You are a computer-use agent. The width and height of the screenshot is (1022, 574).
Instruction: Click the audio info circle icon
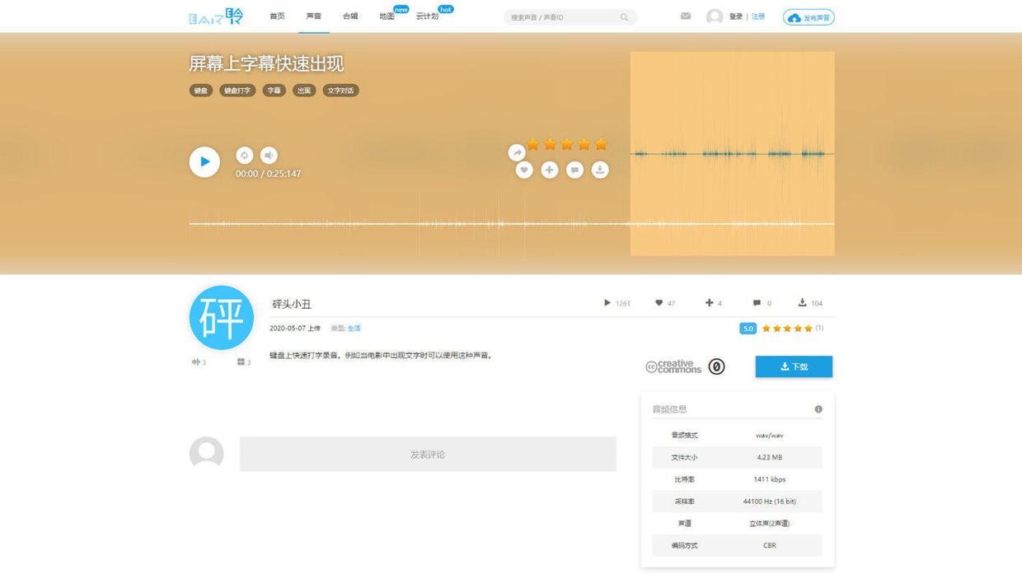pos(818,409)
